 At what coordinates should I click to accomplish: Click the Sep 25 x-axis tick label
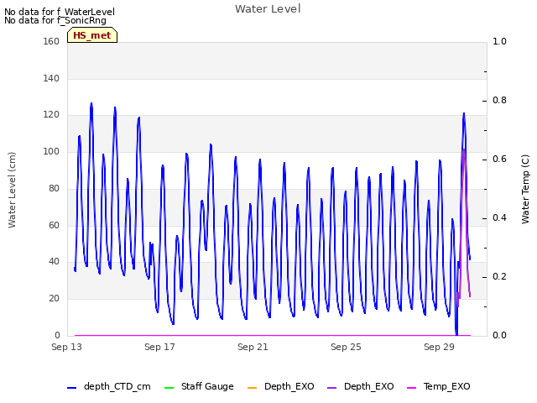click(346, 347)
